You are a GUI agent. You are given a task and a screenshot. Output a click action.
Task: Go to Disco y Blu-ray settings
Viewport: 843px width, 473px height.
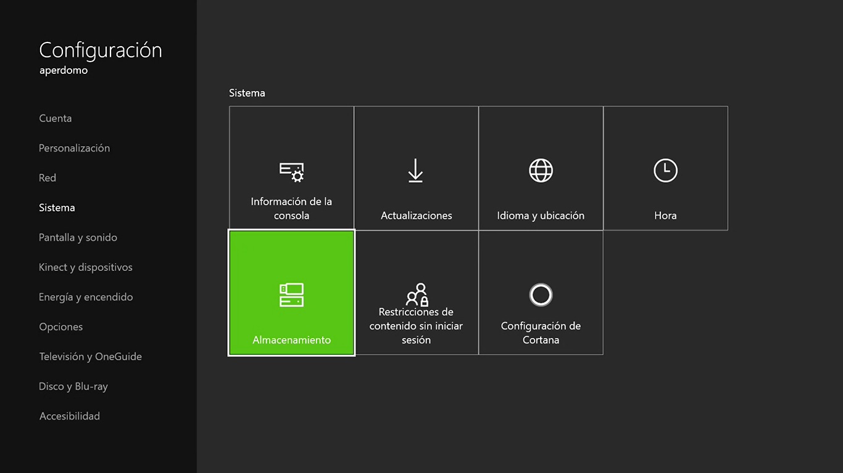(x=73, y=386)
